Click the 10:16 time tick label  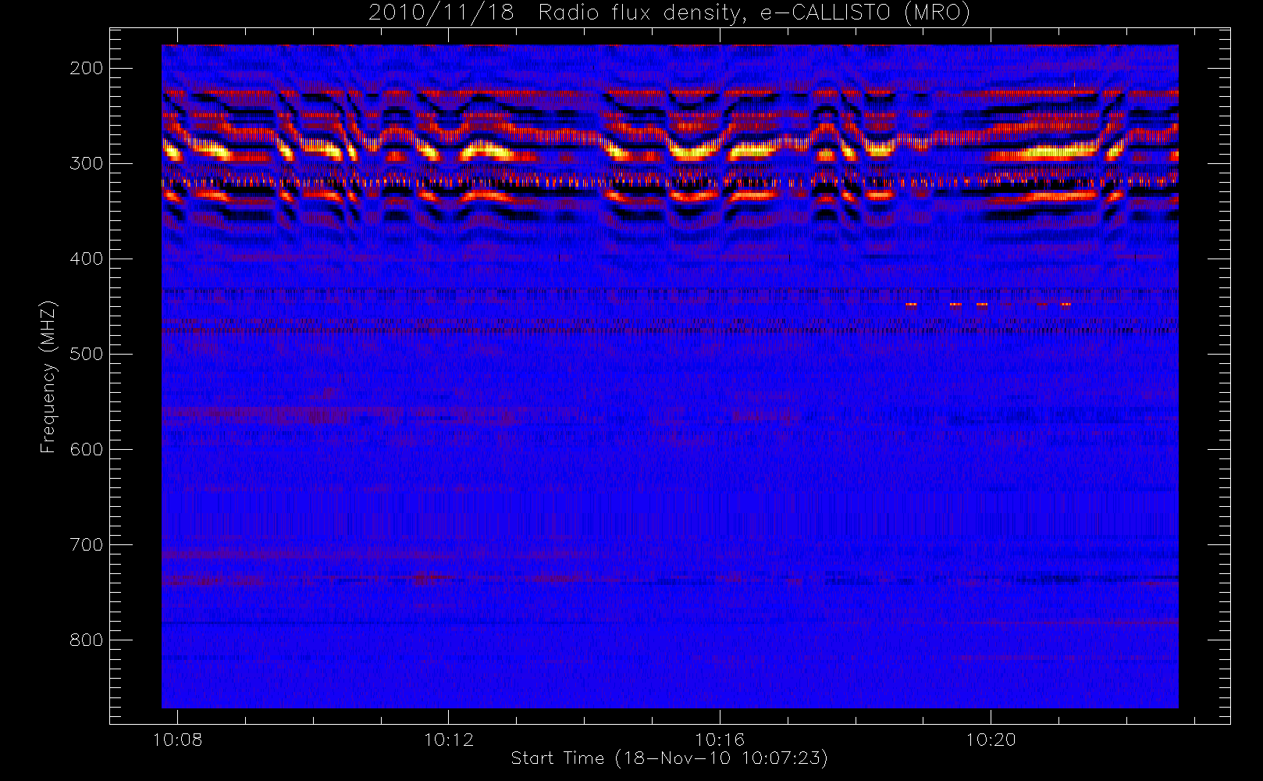[720, 740]
